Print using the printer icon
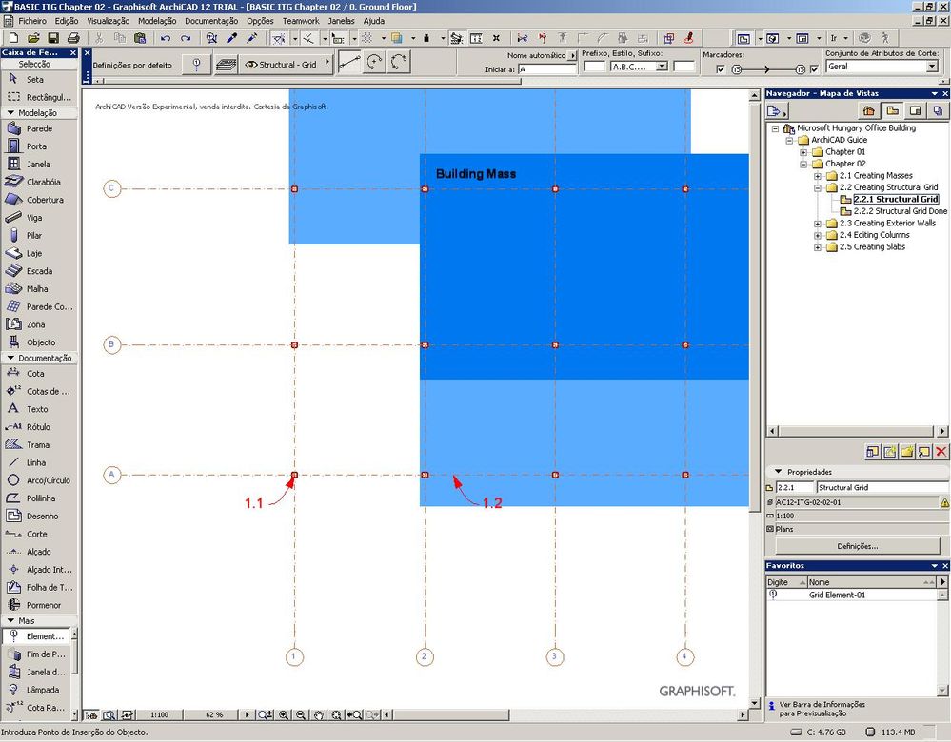Image resolution: width=951 pixels, height=742 pixels. point(72,38)
